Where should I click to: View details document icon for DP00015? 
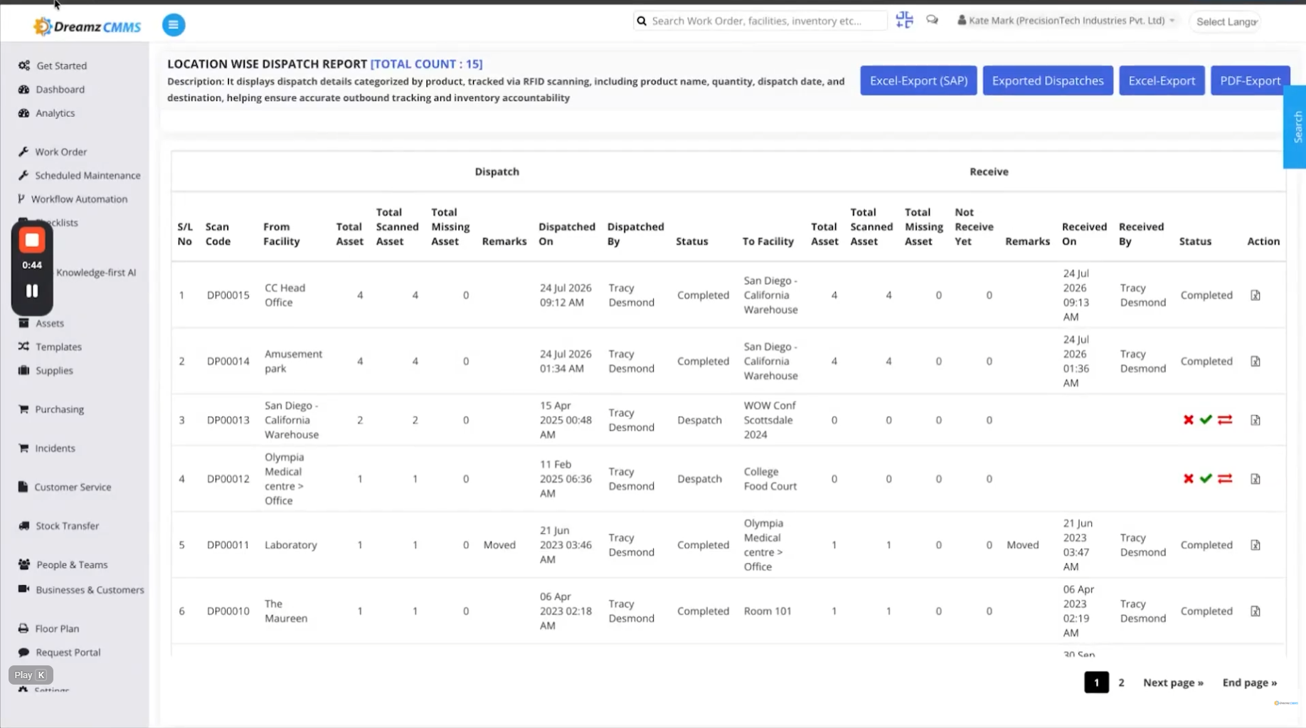[1255, 295]
